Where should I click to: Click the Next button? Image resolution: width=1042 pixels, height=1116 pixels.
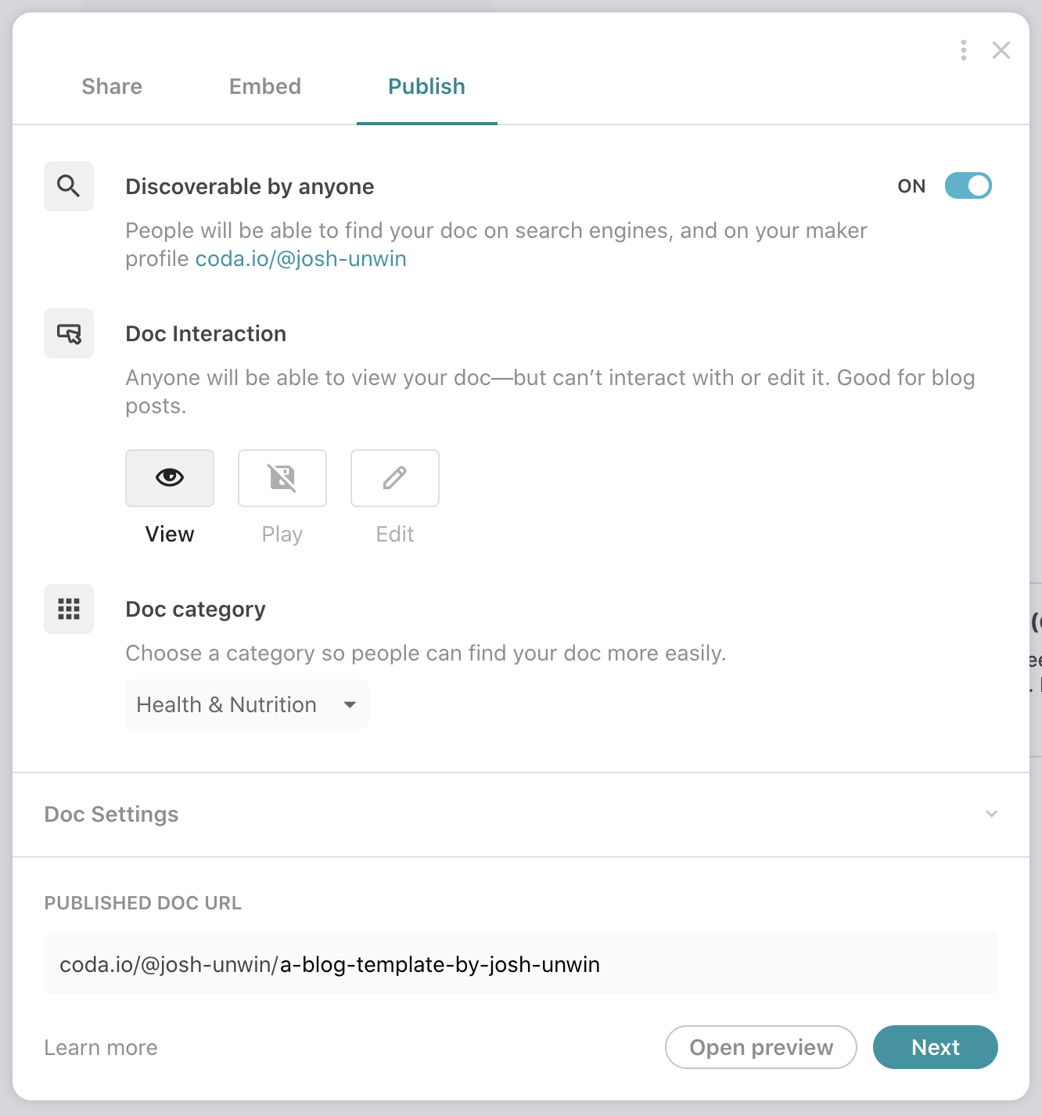tap(936, 1047)
